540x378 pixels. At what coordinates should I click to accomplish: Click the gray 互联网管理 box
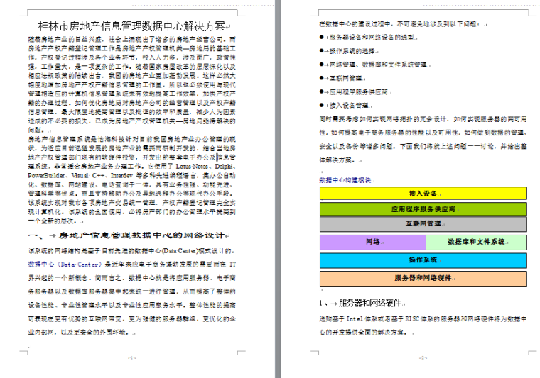[423, 225]
